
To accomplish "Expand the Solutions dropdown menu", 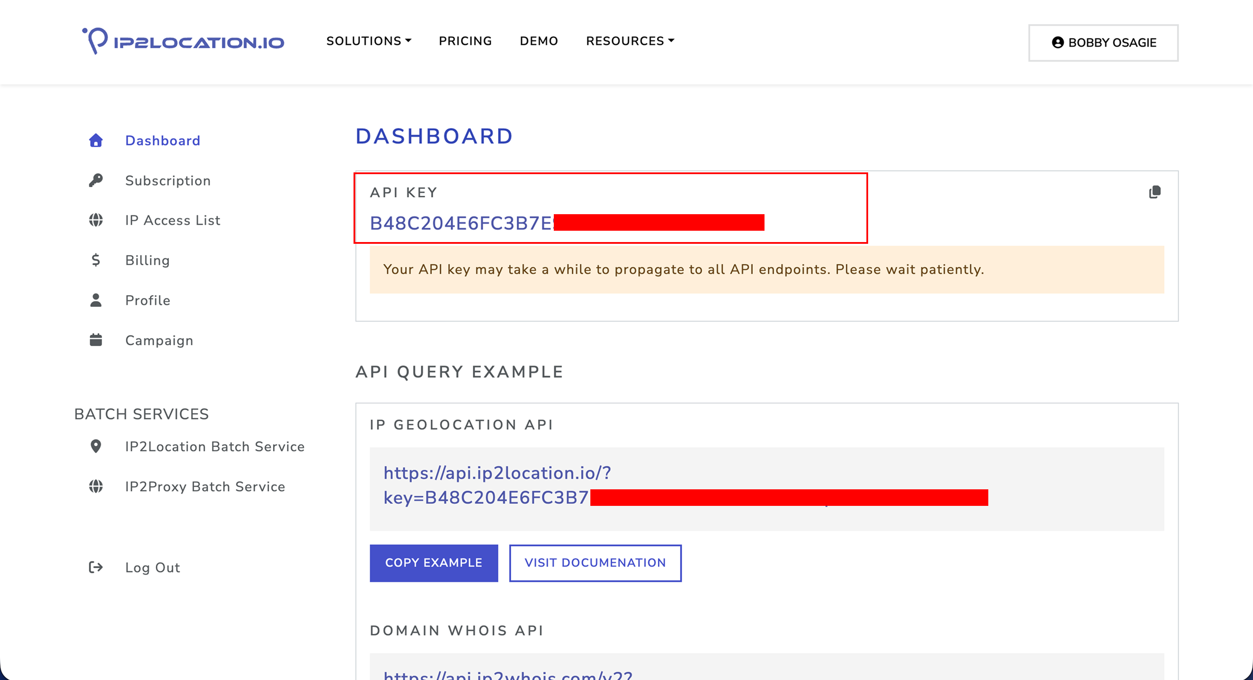I will click(x=369, y=41).
